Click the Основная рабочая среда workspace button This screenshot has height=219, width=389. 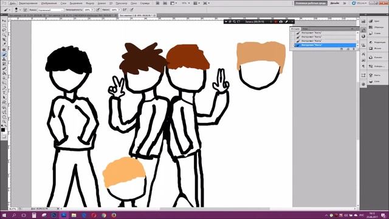point(311,3)
